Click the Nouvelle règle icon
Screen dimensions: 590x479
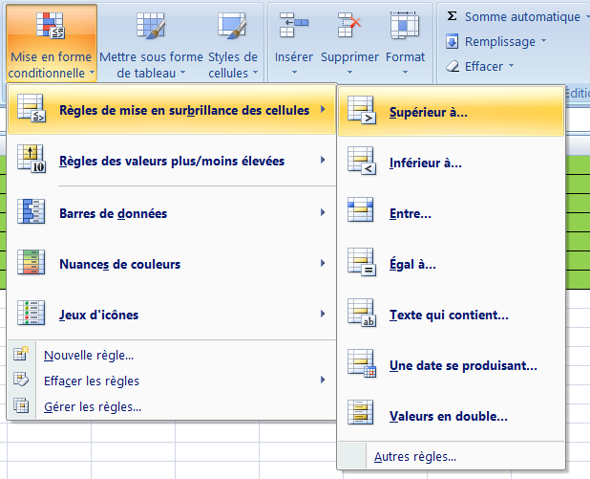(x=21, y=354)
